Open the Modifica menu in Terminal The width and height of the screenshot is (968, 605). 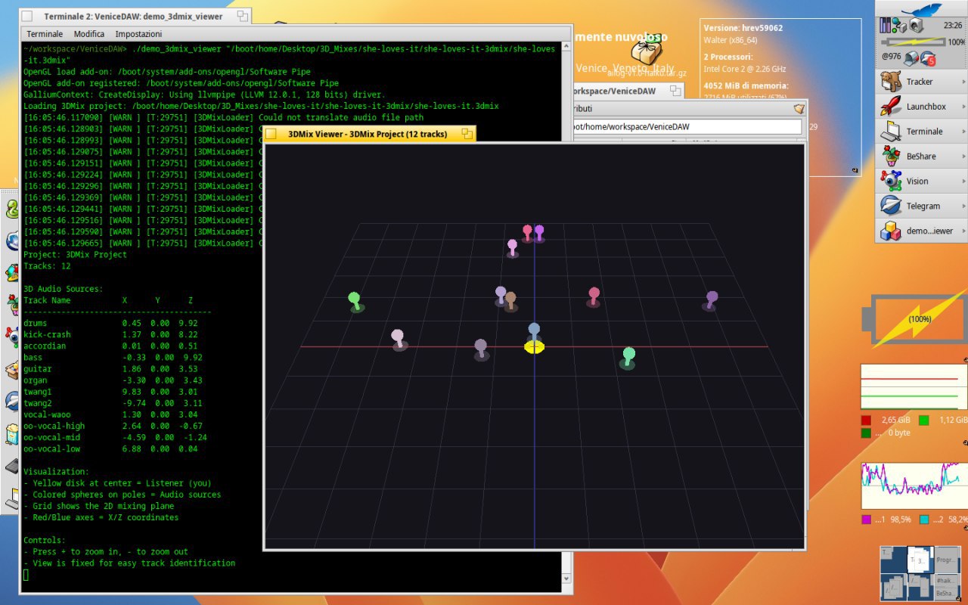(x=89, y=34)
